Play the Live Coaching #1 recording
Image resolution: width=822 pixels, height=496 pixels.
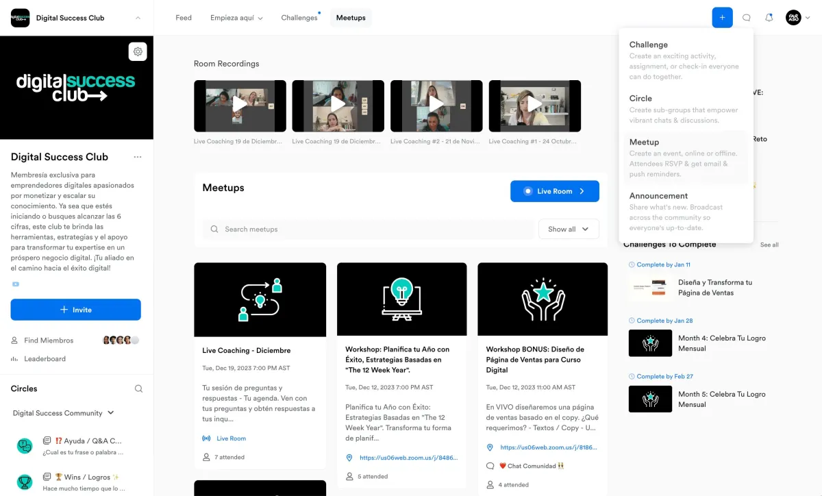pyautogui.click(x=535, y=106)
